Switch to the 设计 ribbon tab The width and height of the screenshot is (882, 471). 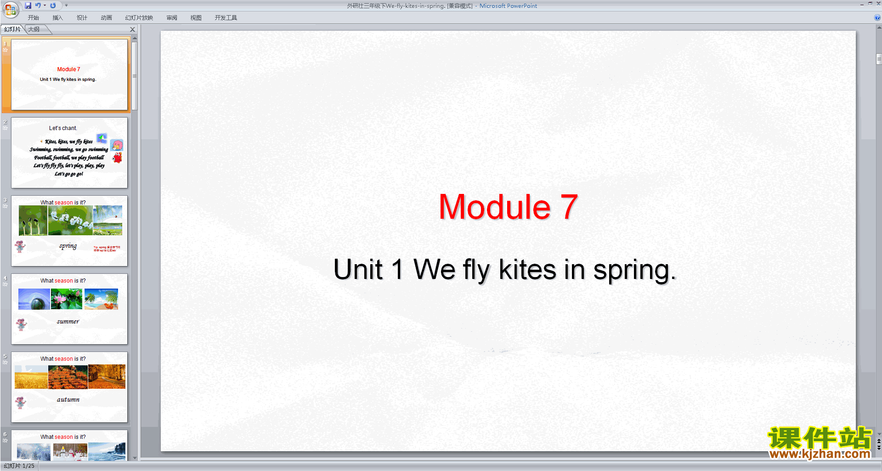coord(82,18)
